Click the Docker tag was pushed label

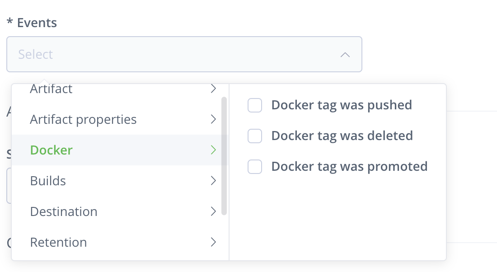coord(342,105)
